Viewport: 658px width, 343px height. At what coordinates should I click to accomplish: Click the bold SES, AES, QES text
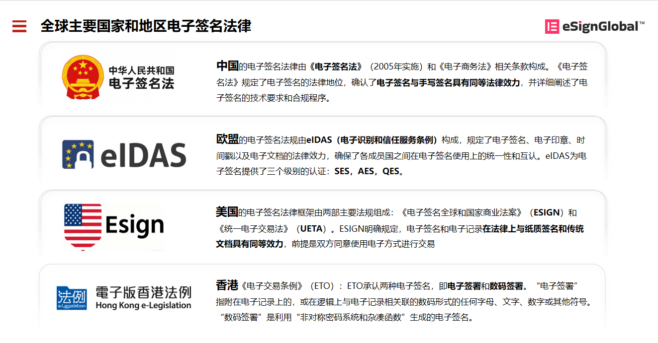(367, 172)
